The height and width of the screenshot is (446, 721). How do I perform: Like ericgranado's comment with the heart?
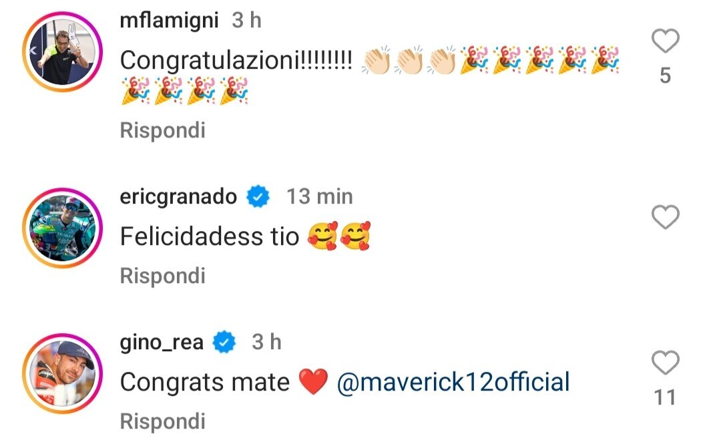coord(664,217)
